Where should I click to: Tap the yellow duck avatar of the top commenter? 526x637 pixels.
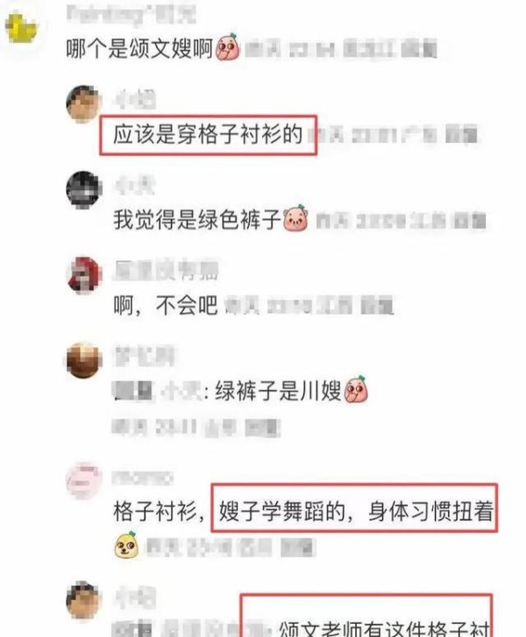(x=20, y=28)
